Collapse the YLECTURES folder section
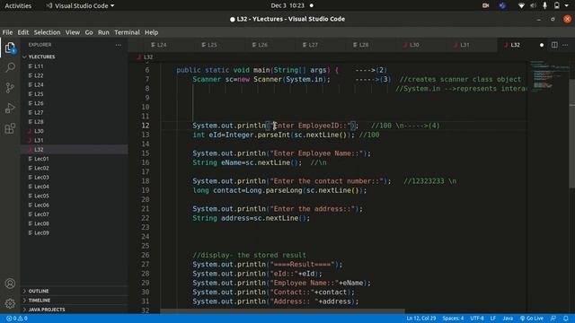 click(74, 57)
